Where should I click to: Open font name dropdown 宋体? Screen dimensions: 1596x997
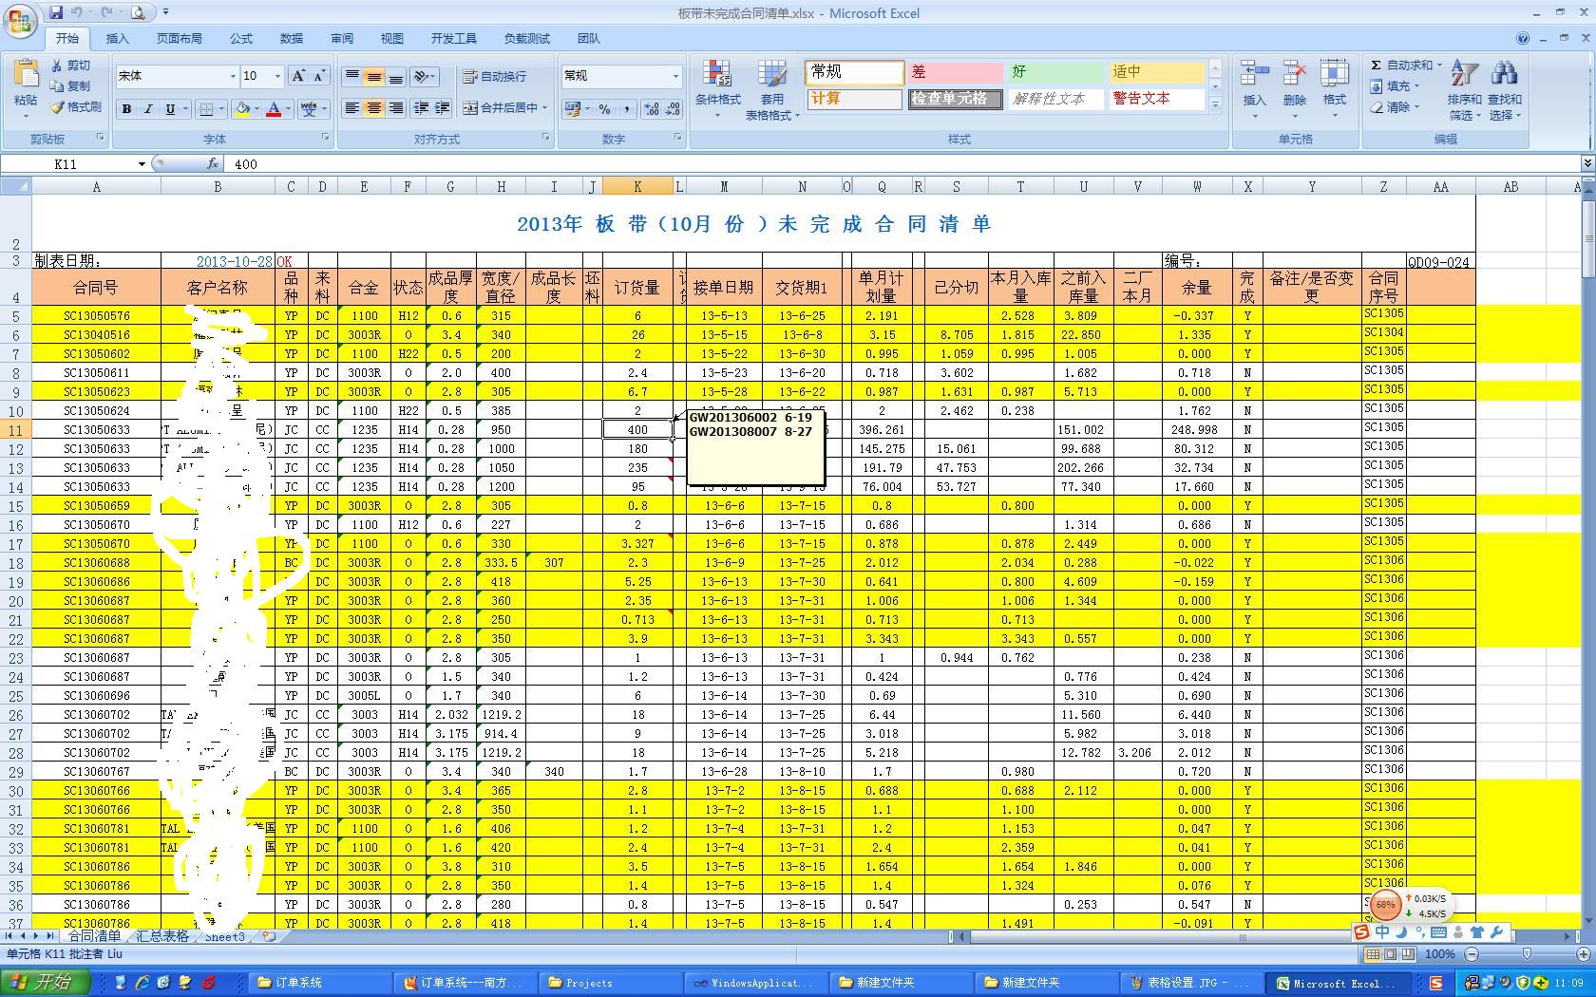coord(233,76)
